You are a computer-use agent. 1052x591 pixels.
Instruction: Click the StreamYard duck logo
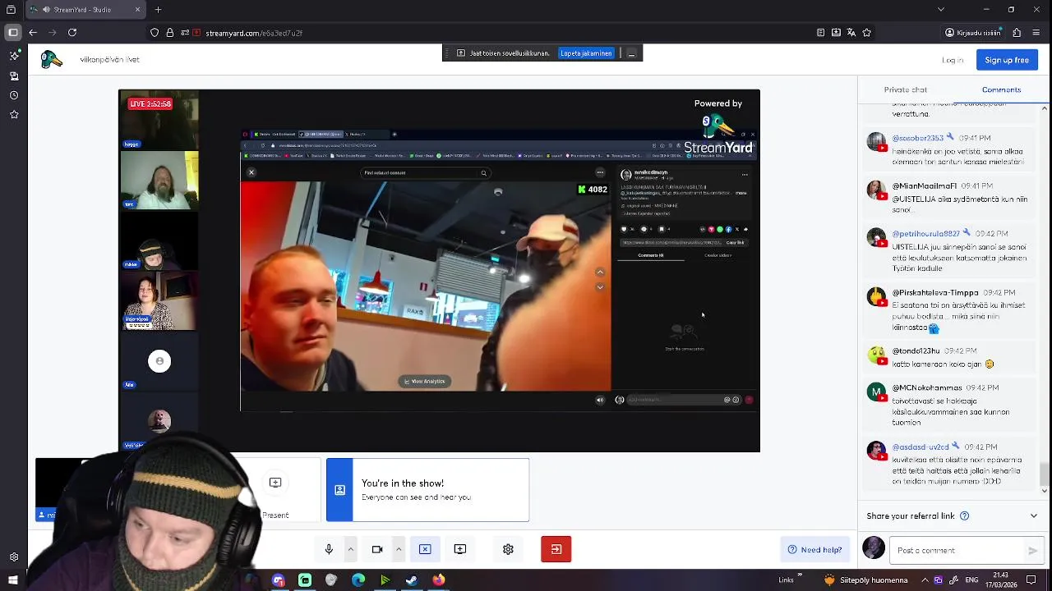(x=51, y=59)
